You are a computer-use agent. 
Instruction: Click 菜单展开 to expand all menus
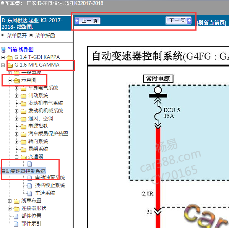(17, 36)
